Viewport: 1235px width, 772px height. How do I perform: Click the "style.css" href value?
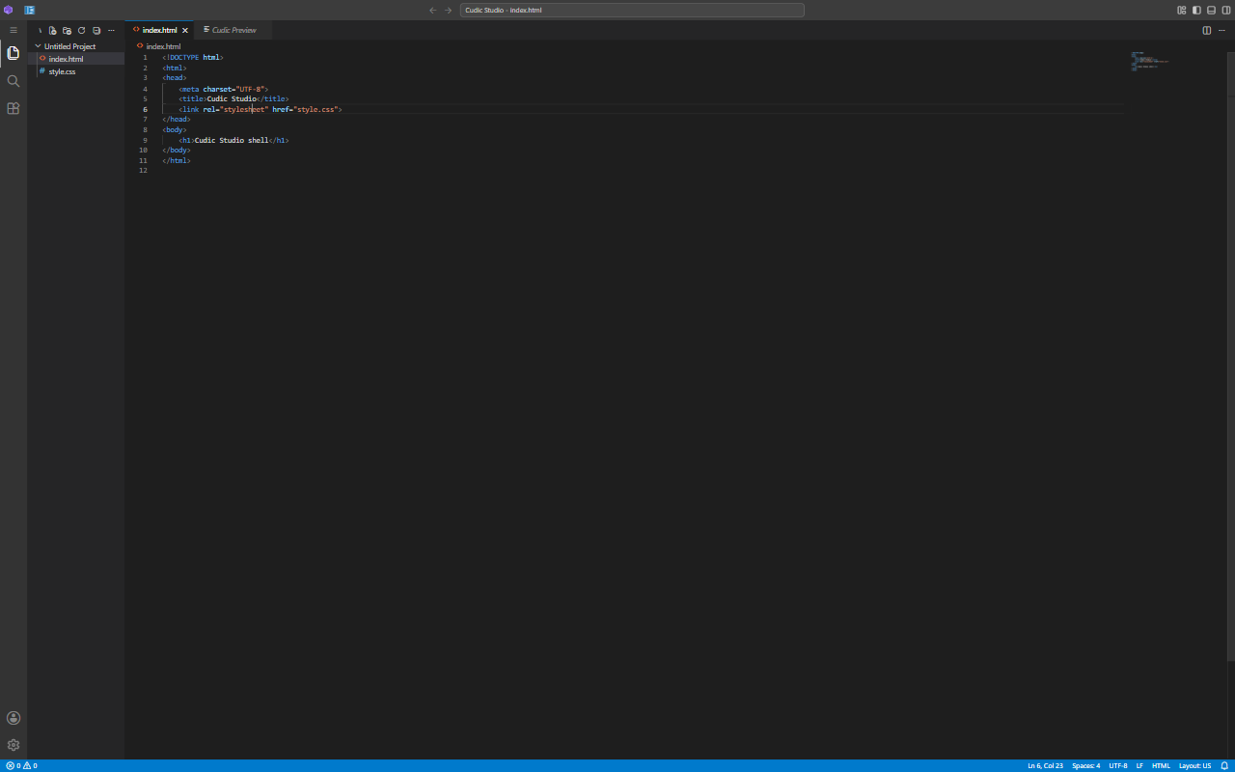[x=316, y=110]
